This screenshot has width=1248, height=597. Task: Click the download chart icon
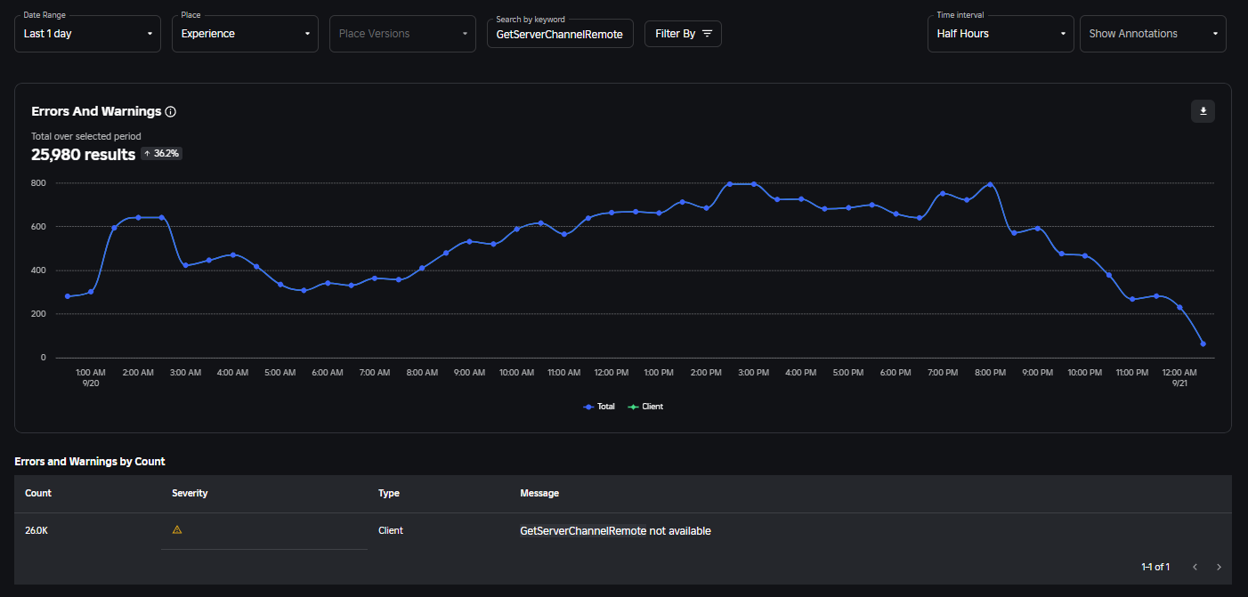(1203, 111)
